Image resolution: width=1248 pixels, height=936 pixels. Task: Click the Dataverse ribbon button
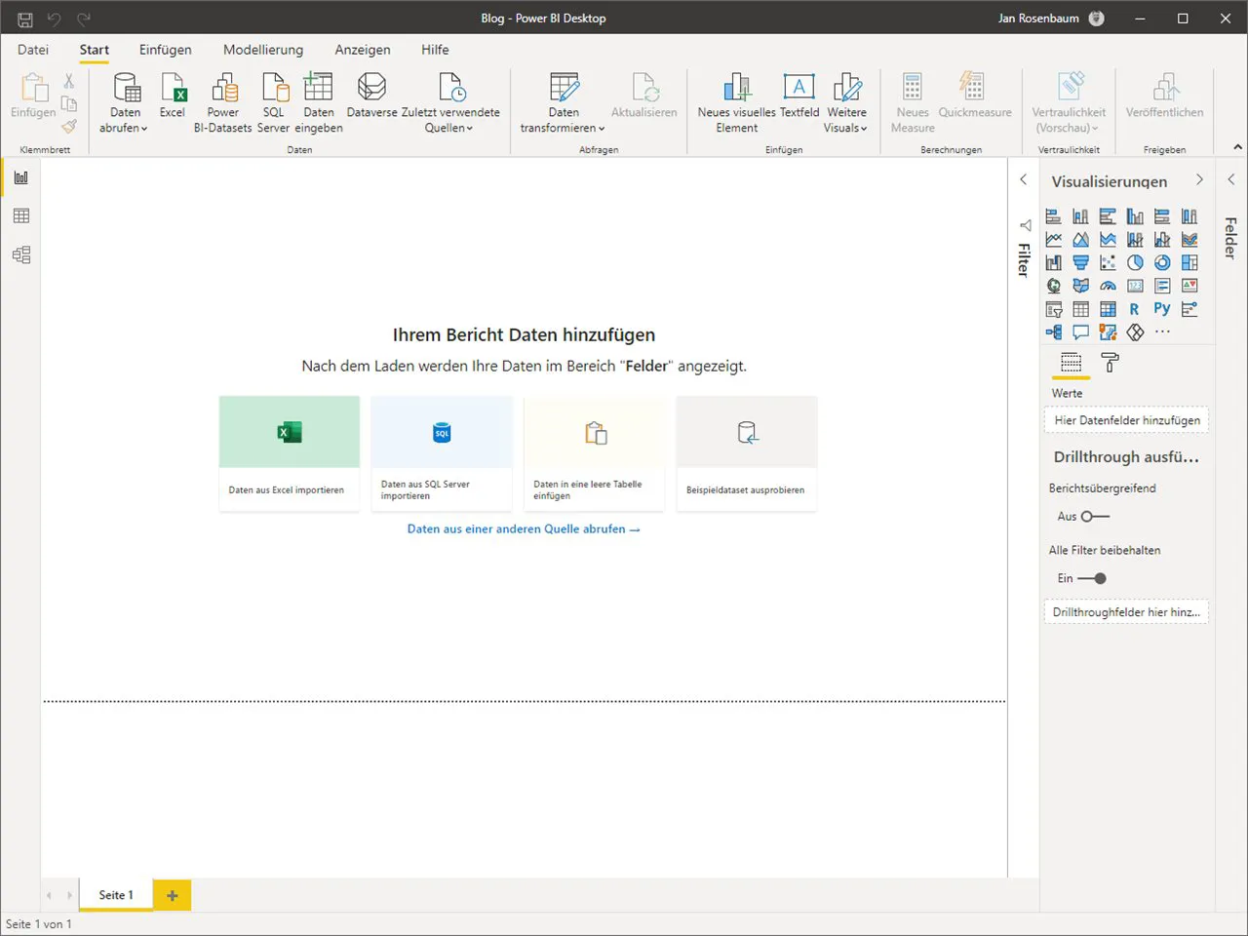click(x=371, y=96)
